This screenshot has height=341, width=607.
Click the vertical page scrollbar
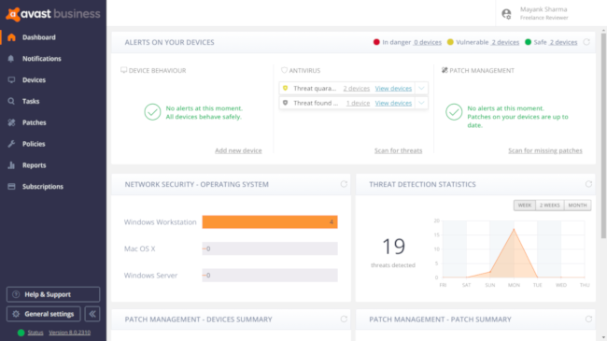(x=603, y=135)
